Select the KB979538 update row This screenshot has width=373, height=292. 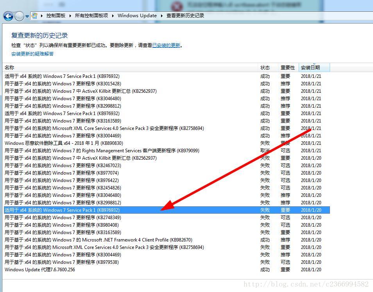(x=166, y=262)
